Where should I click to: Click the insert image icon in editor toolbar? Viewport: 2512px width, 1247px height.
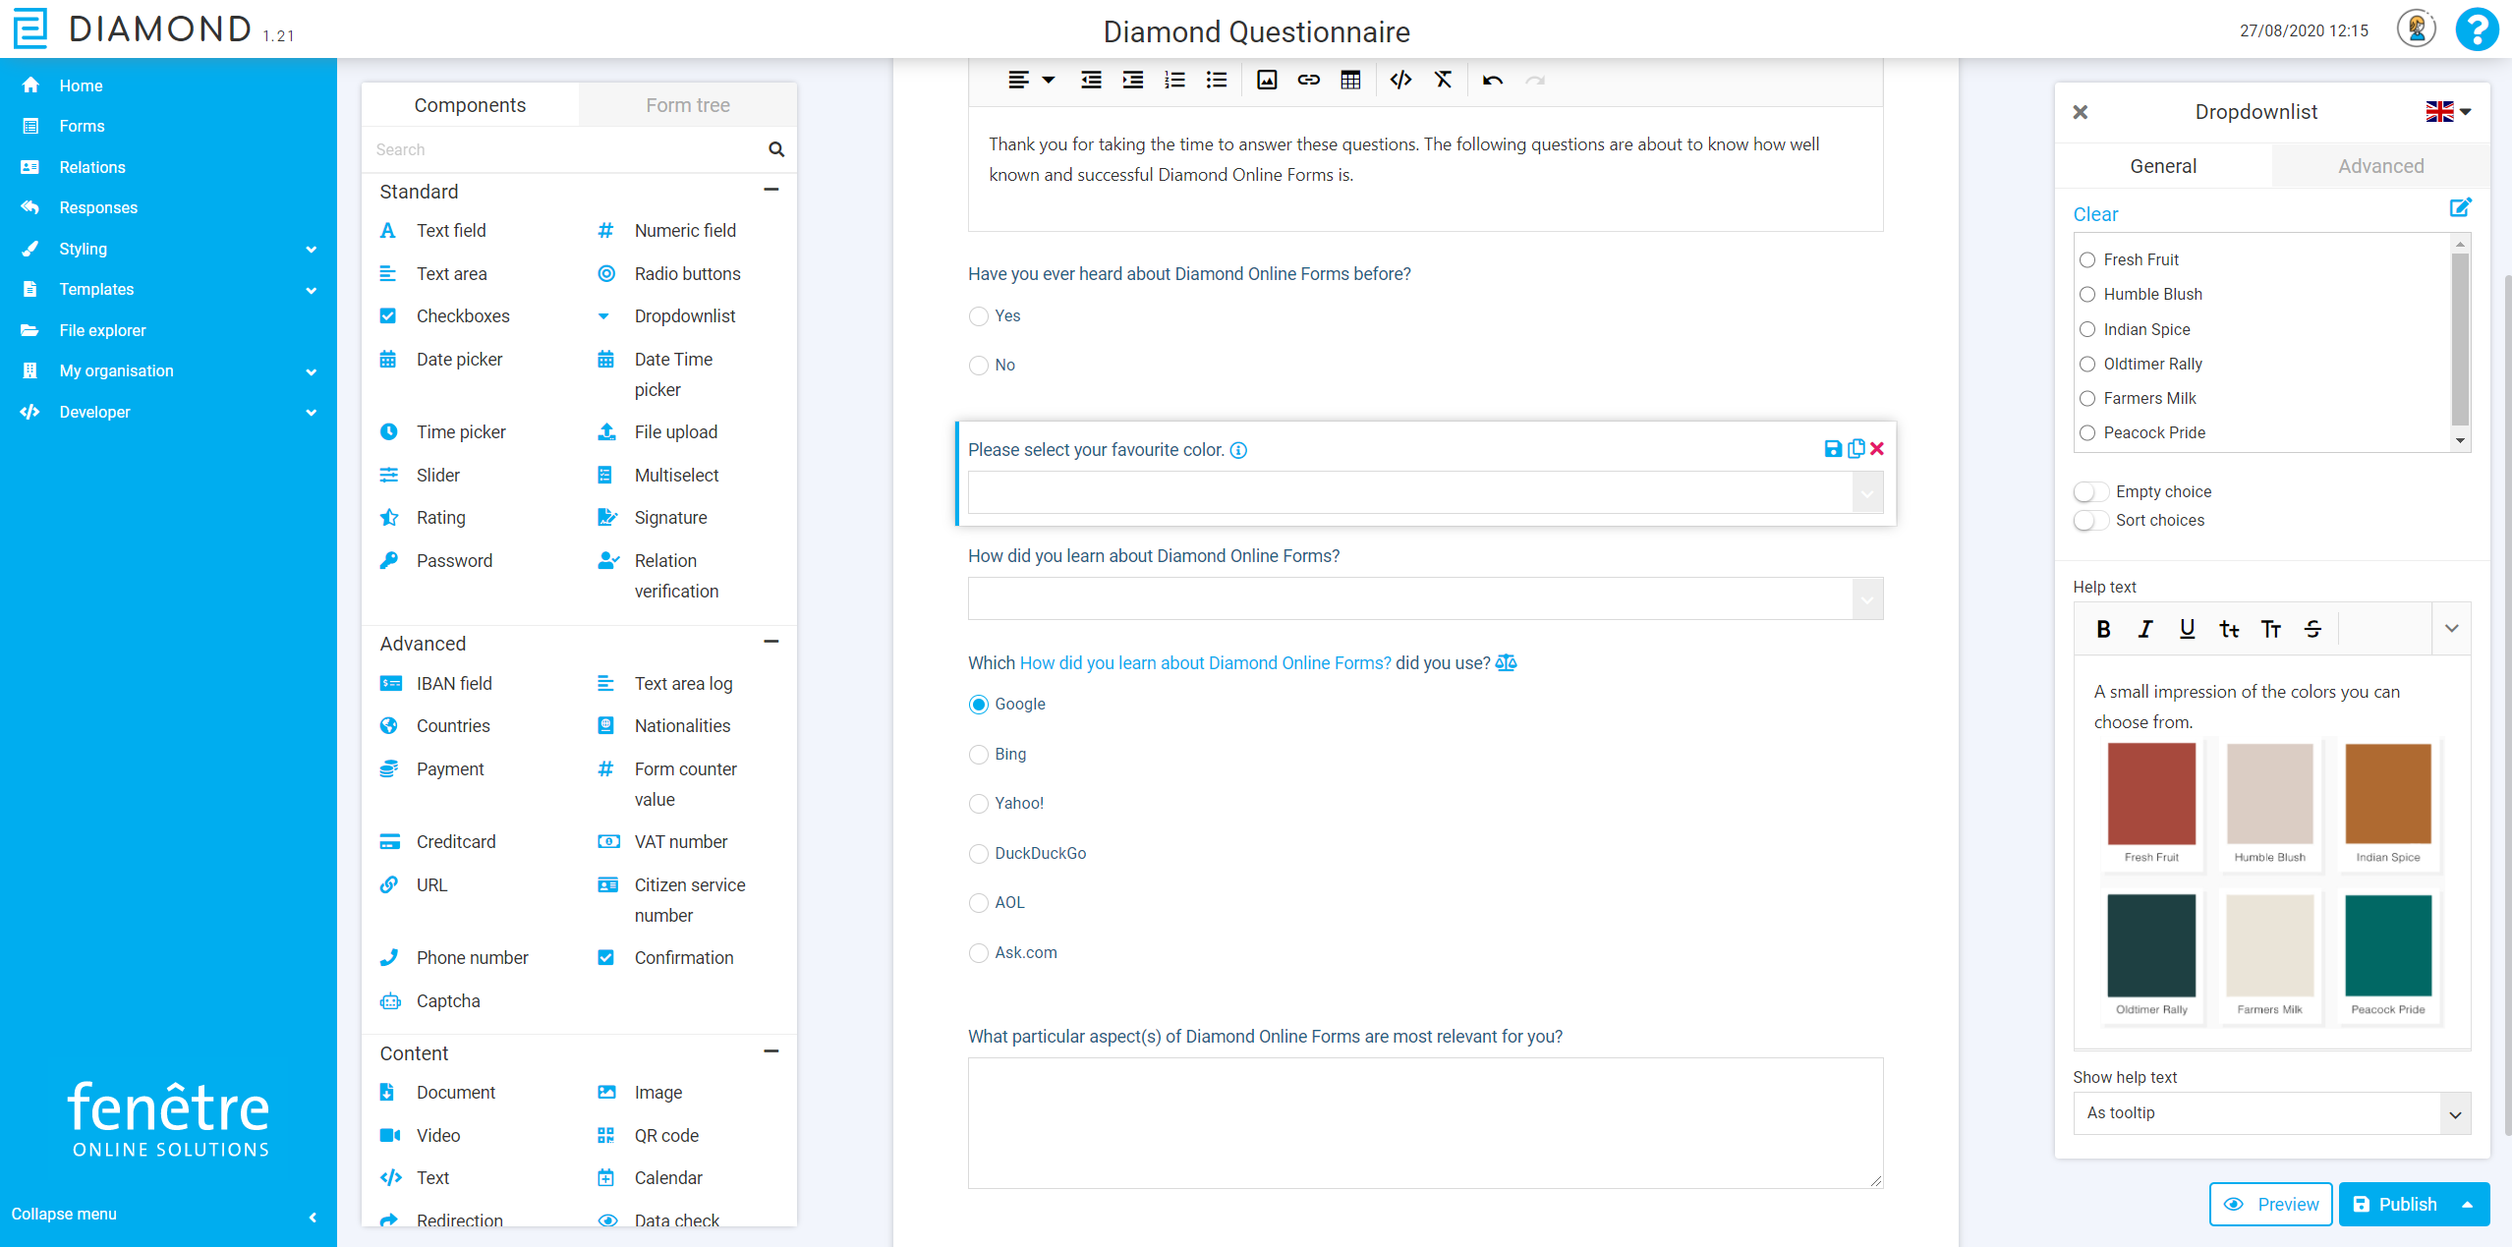(x=1267, y=81)
